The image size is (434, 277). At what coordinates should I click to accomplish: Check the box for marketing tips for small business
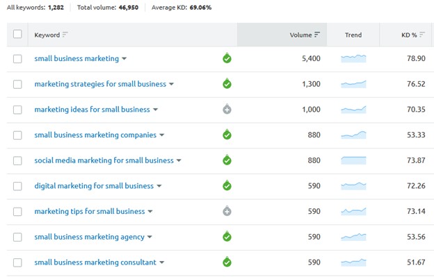[17, 212]
